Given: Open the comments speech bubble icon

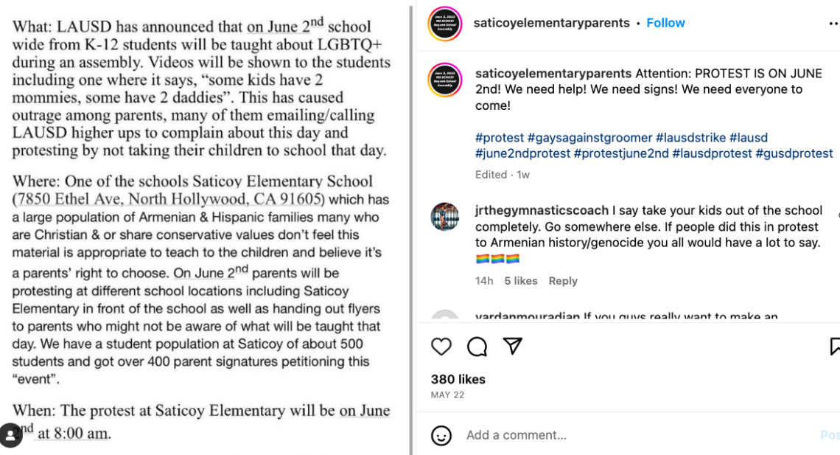Looking at the screenshot, I should point(476,347).
